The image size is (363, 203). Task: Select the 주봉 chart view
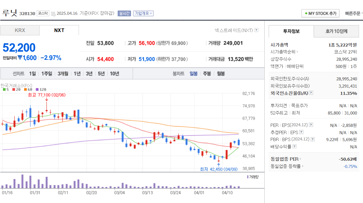click(x=207, y=73)
